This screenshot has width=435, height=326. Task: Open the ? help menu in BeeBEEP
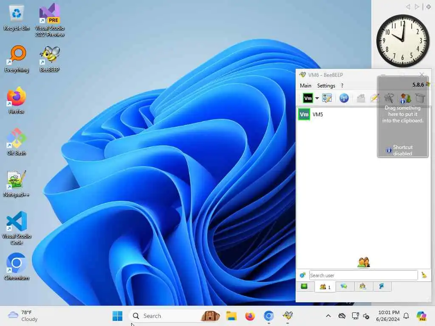click(342, 86)
